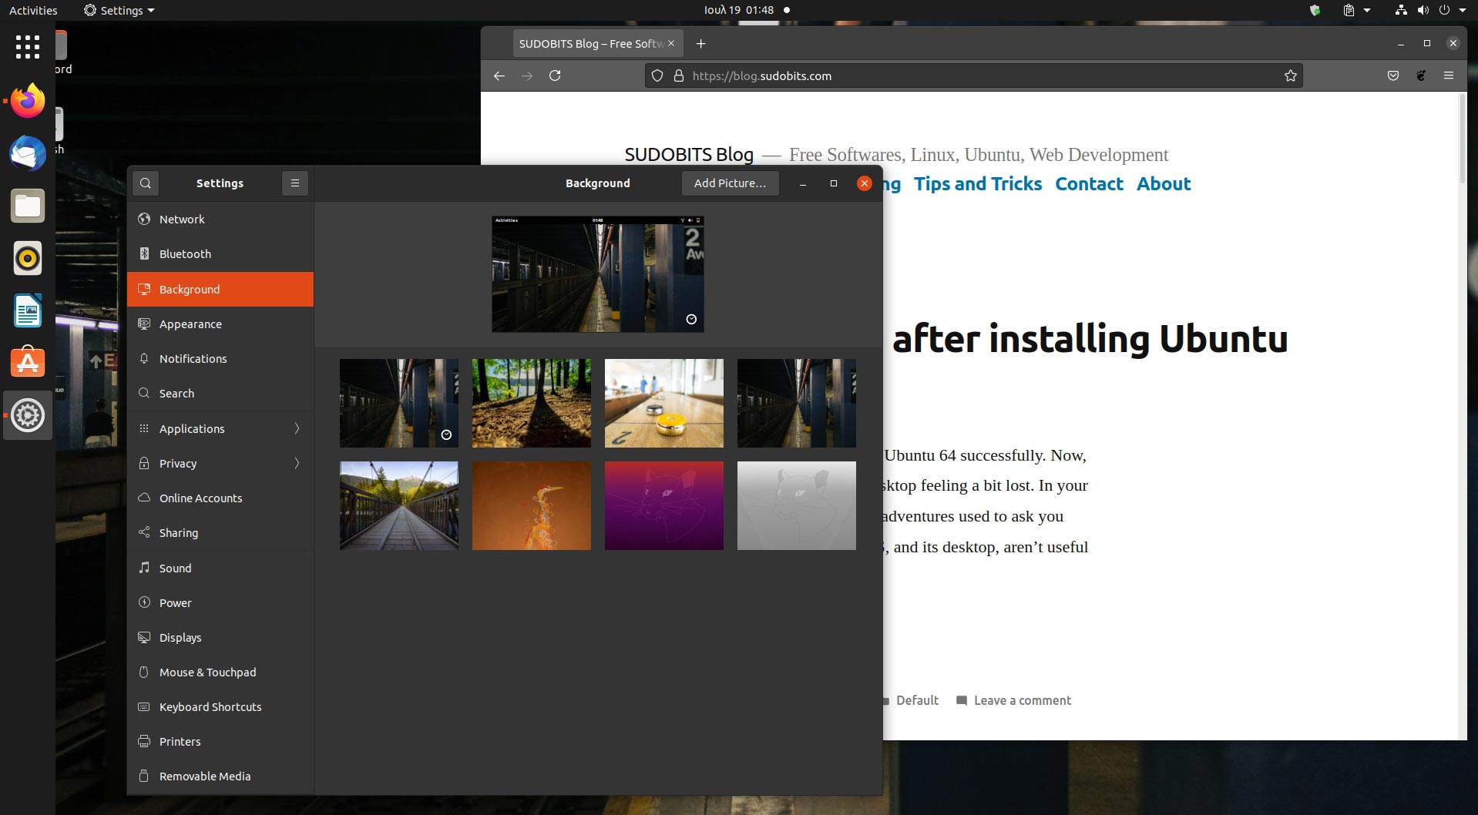This screenshot has height=815, width=1478.
Task: Expand the Applications entry in Settings
Action: [192, 428]
